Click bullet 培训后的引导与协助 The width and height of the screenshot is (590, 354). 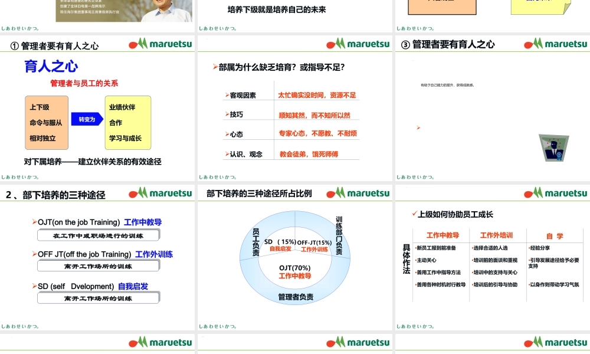494,285
